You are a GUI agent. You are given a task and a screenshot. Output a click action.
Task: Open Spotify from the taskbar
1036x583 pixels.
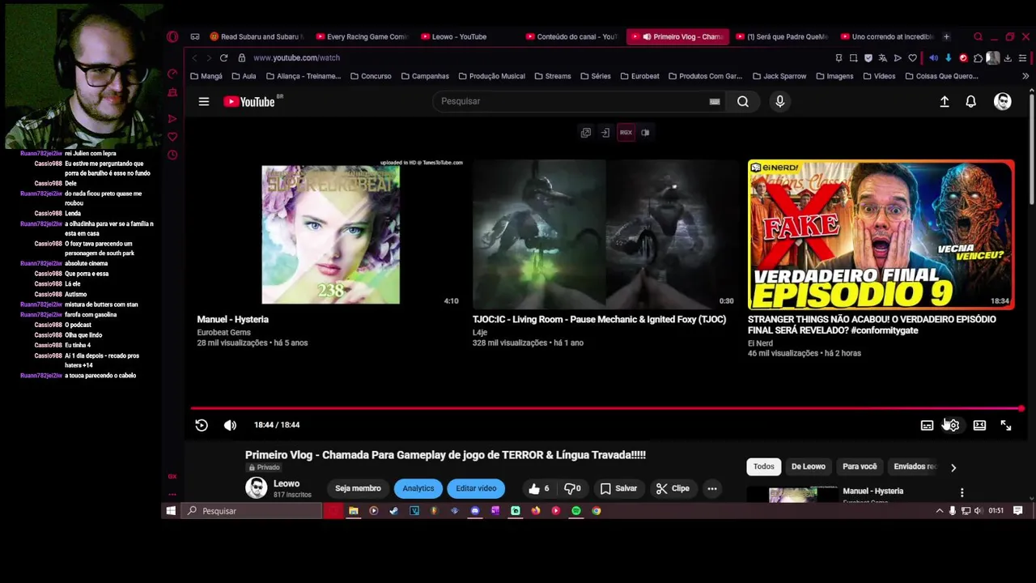[576, 511]
